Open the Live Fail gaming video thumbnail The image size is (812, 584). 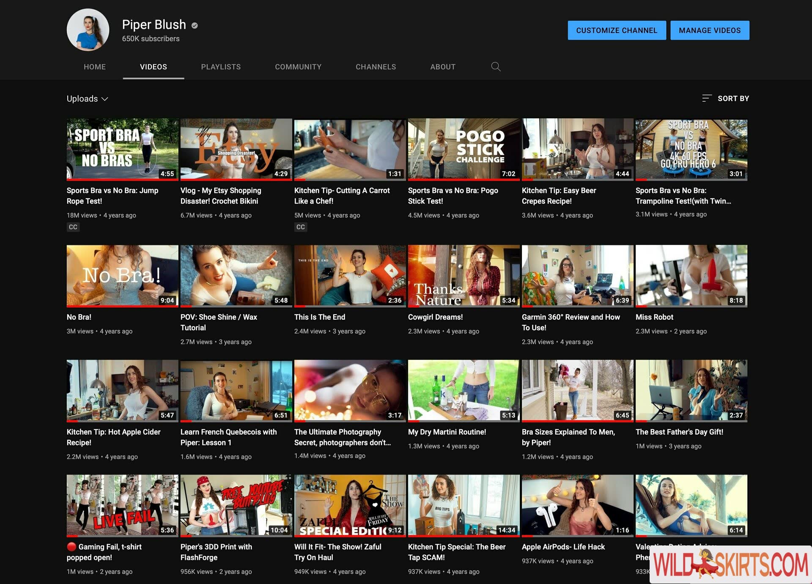(122, 505)
